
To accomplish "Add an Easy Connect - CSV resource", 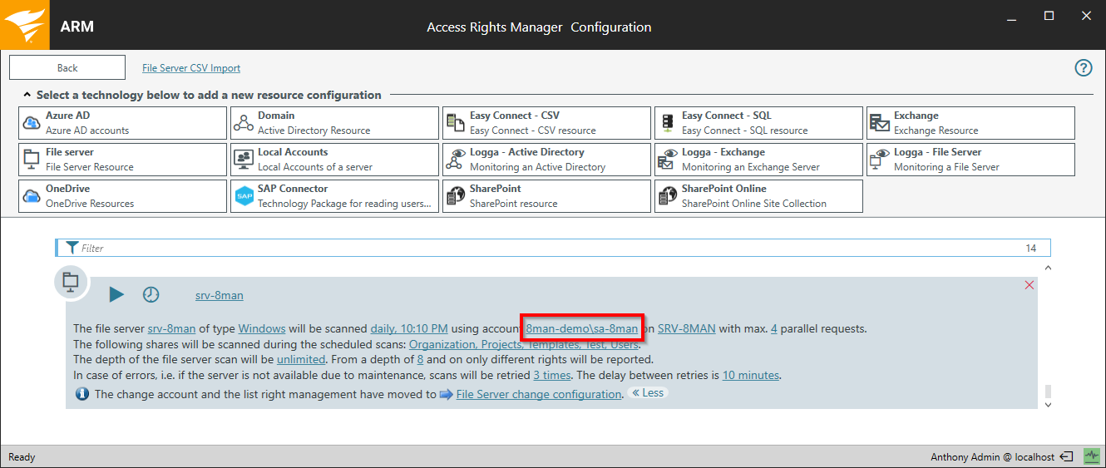I will click(546, 123).
